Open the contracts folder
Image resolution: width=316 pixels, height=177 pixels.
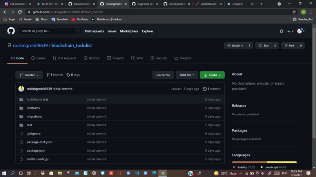(33, 108)
